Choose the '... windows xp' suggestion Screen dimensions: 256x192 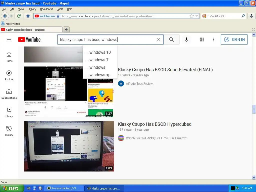100,75
